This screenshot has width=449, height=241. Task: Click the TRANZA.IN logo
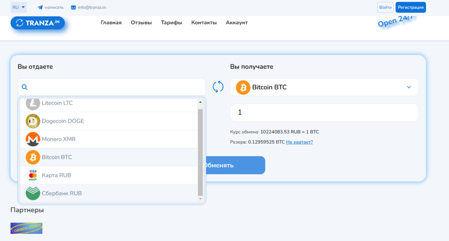tap(38, 23)
